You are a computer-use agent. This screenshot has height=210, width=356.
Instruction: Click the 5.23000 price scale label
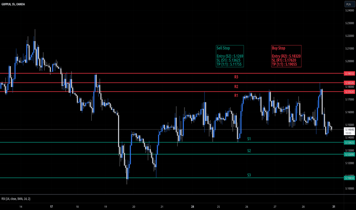pyautogui.click(x=350, y=23)
